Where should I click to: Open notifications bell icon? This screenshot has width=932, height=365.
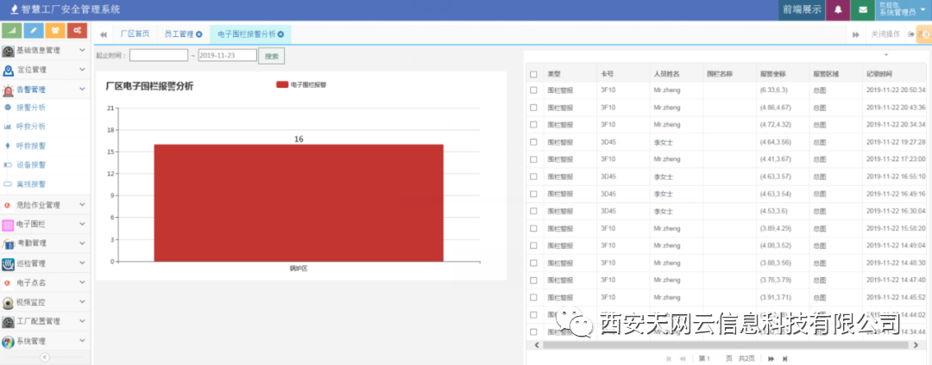(838, 10)
